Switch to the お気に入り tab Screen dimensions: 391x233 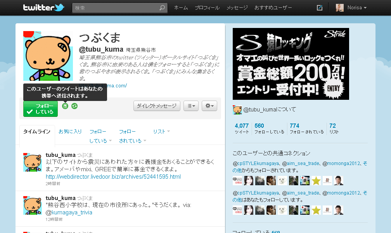click(x=70, y=131)
